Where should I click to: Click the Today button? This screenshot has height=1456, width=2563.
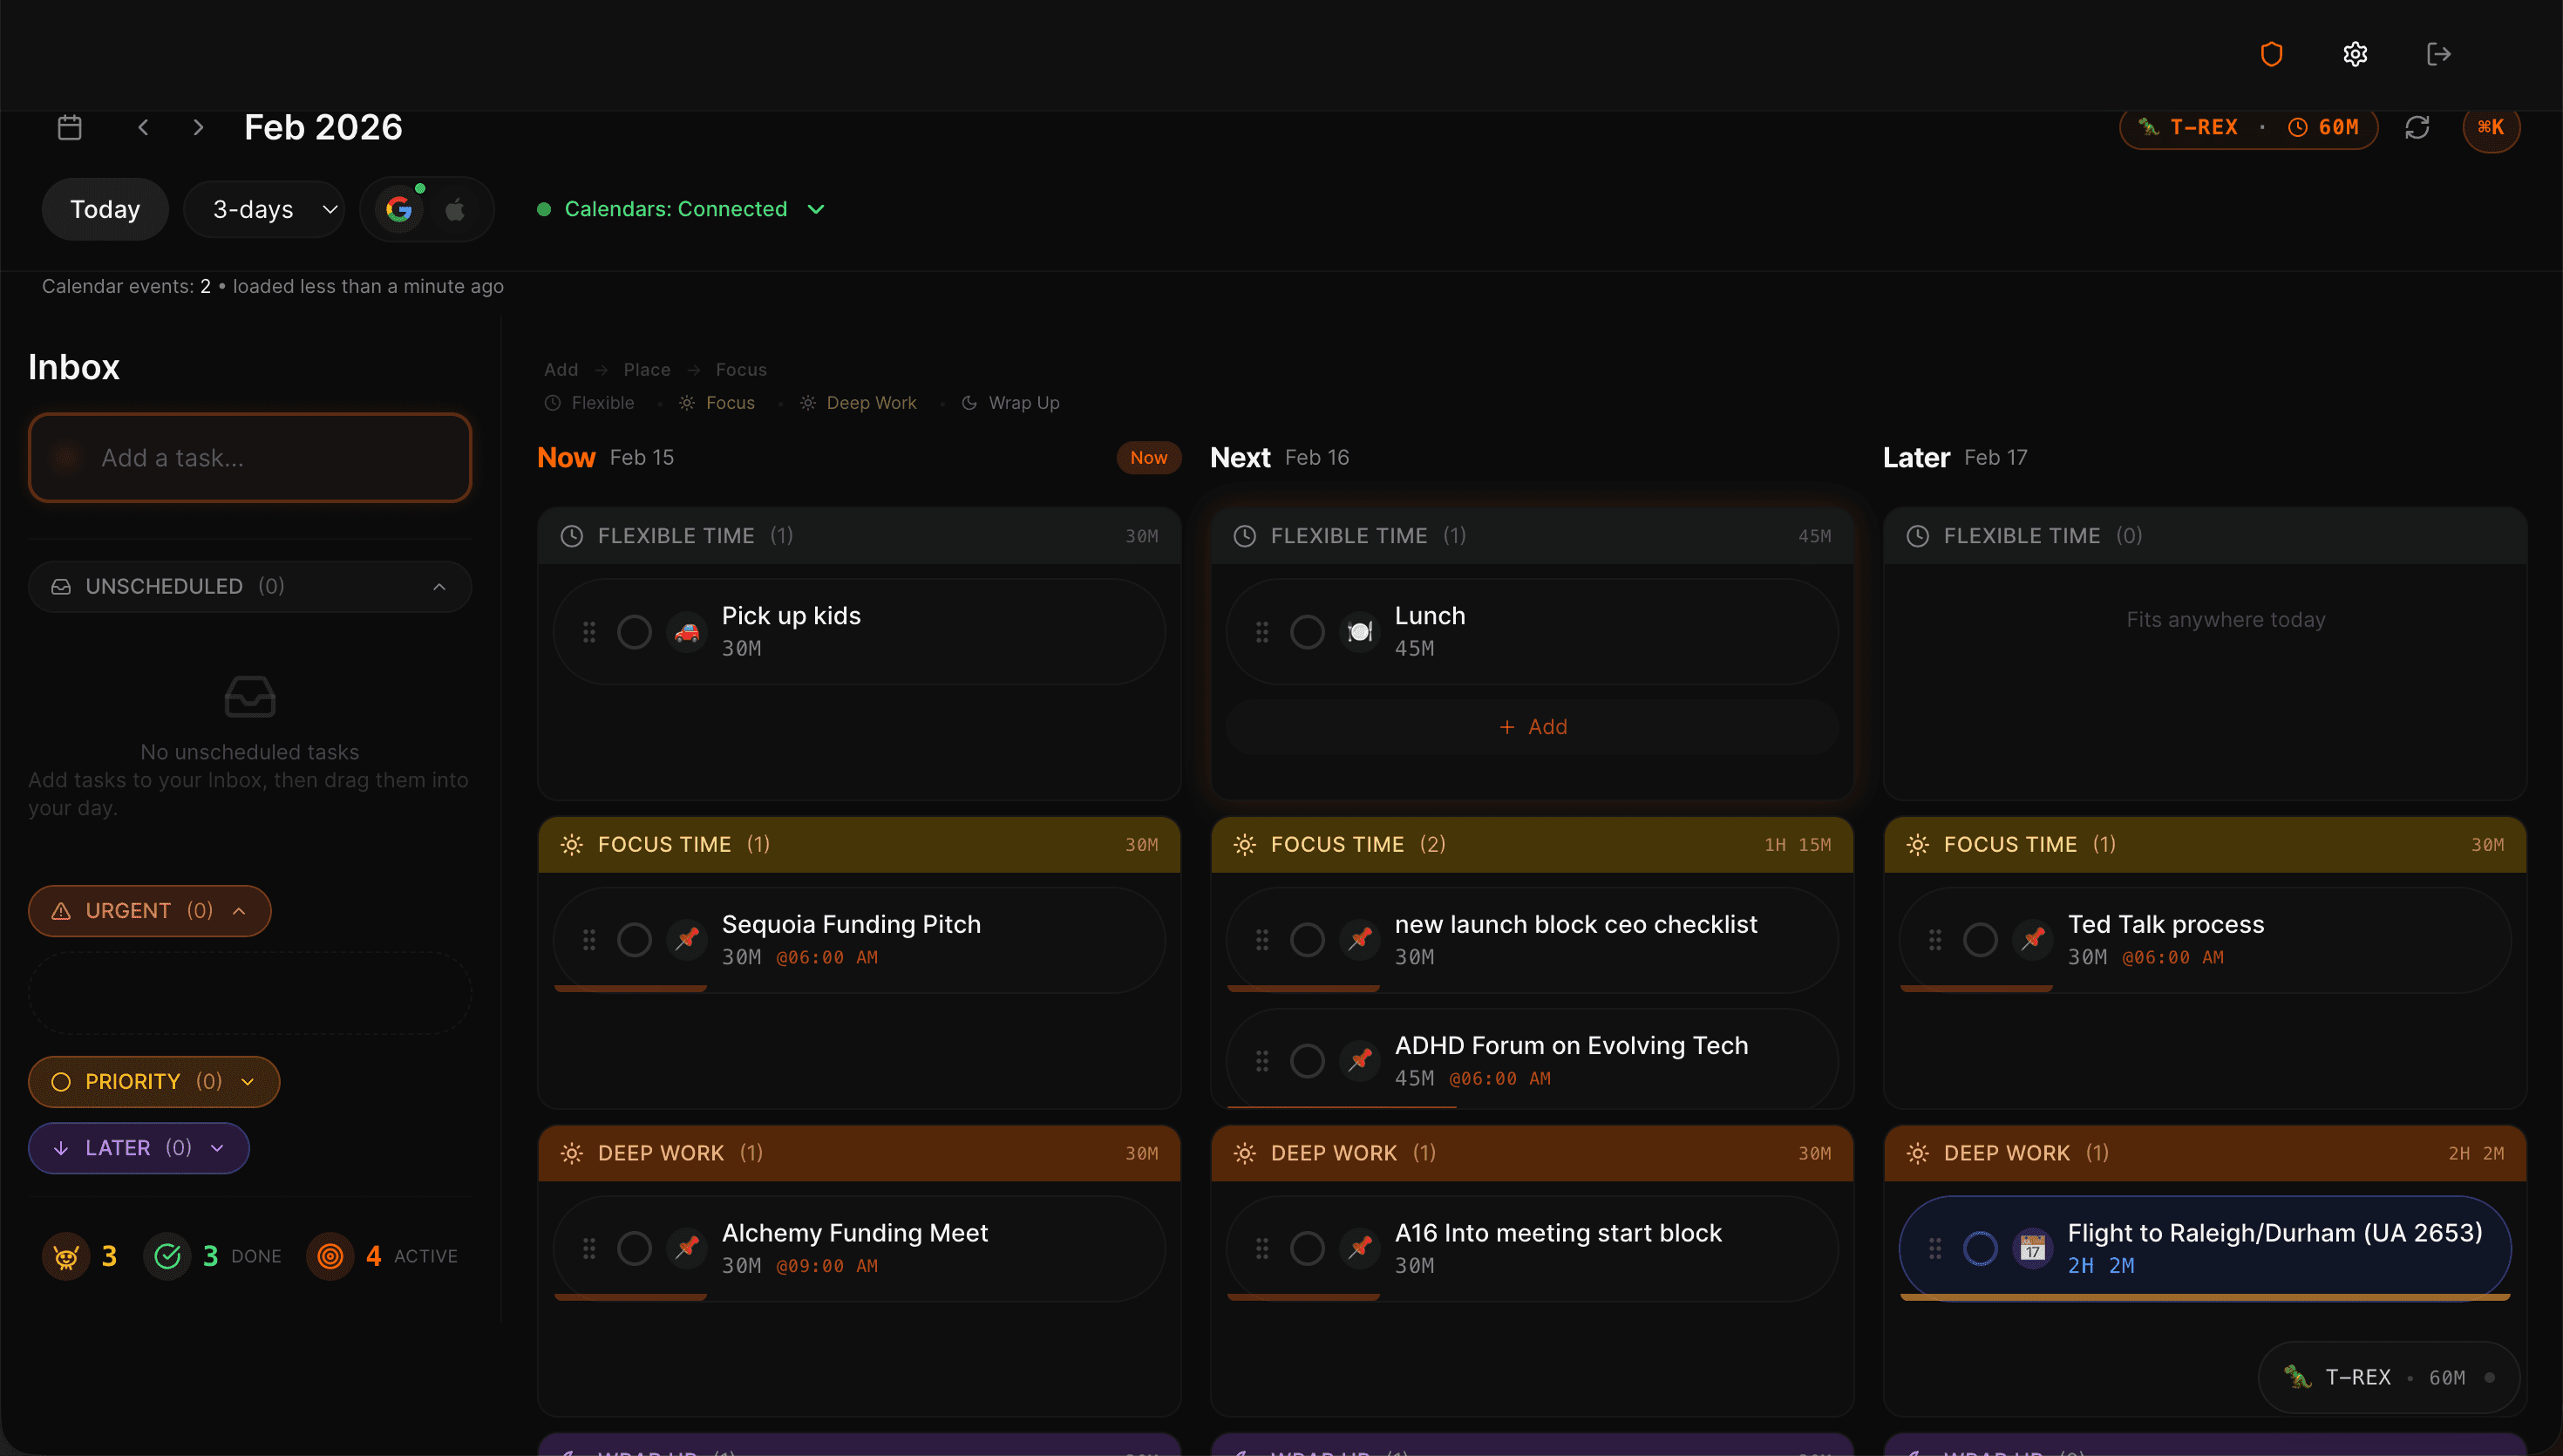click(104, 208)
